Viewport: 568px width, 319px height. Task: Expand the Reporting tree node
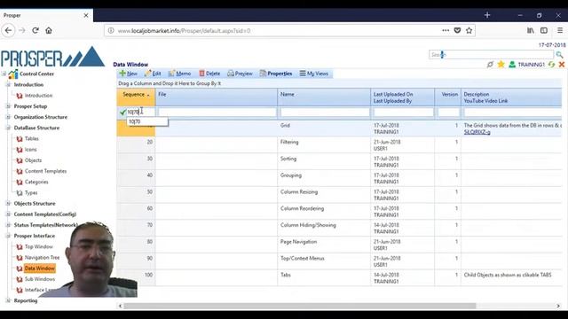click(8, 300)
